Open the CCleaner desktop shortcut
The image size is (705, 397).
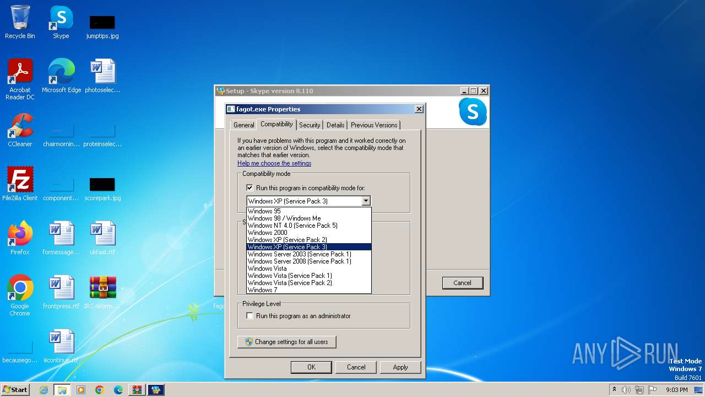pos(20,130)
